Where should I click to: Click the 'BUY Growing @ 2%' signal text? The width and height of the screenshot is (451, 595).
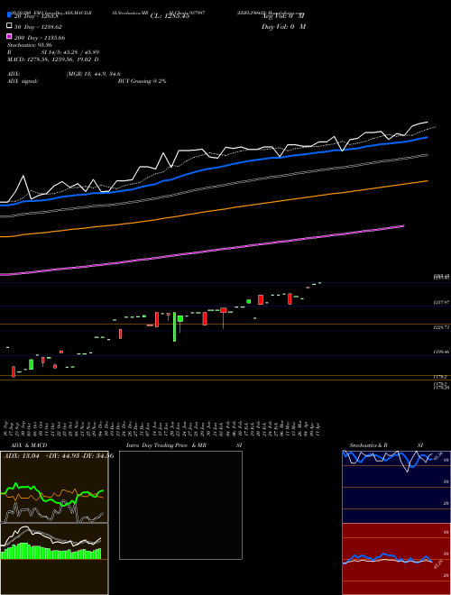pyautogui.click(x=142, y=81)
